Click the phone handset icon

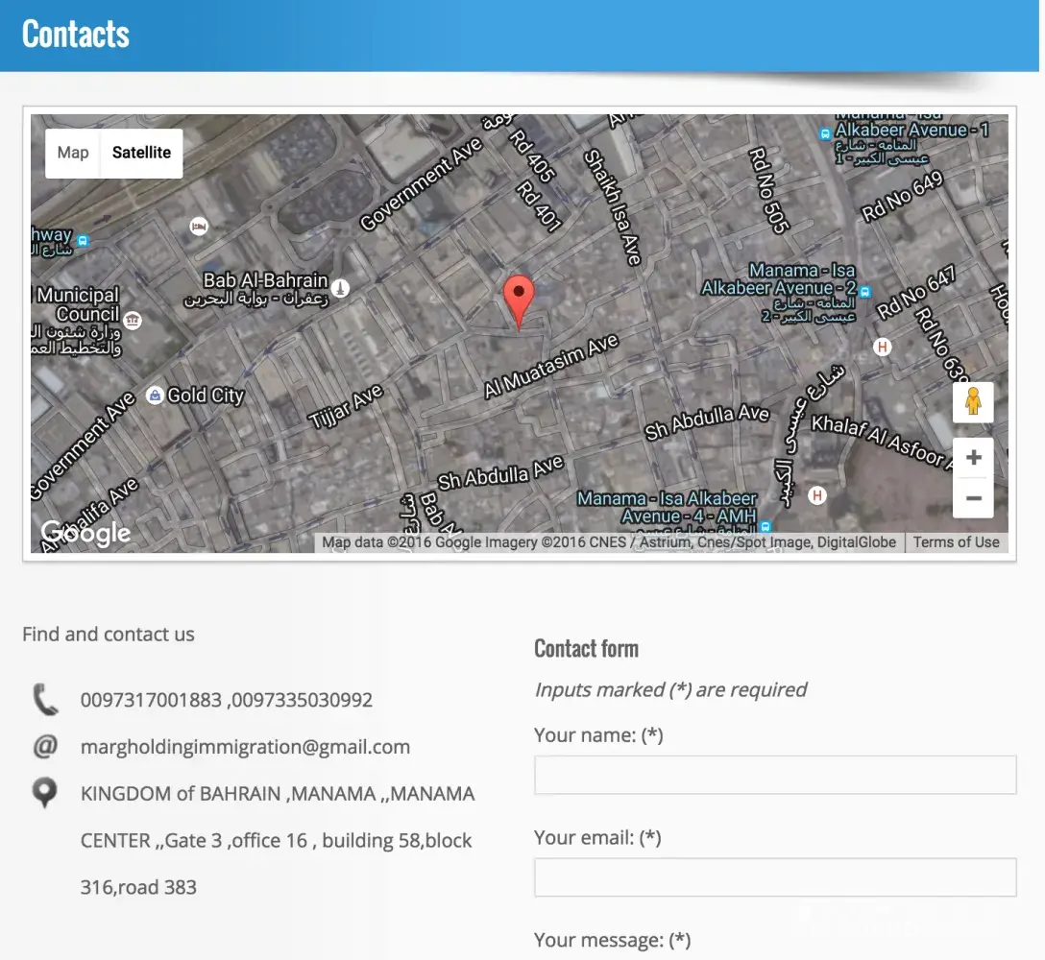pos(45,700)
